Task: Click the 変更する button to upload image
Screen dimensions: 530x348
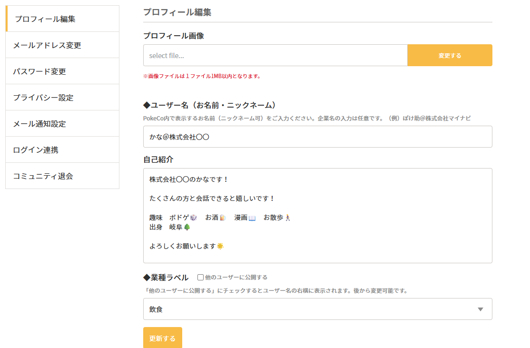Action: tap(450, 55)
